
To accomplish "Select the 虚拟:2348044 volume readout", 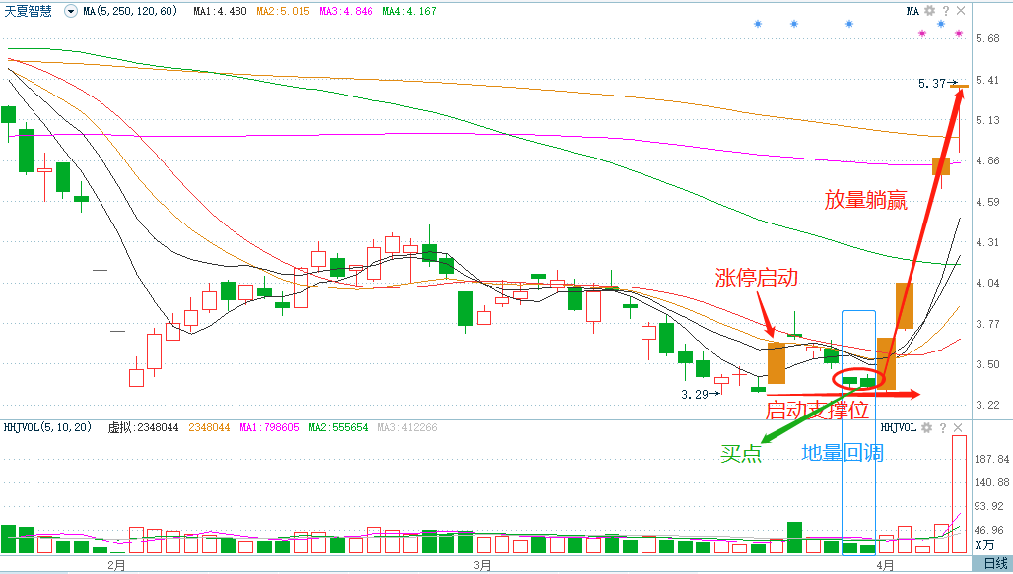I will point(143,427).
